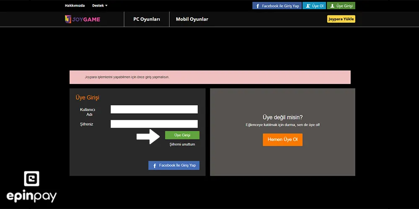This screenshot has width=419, height=209.
Task: Click the Joypara Yükle button
Action: (341, 19)
